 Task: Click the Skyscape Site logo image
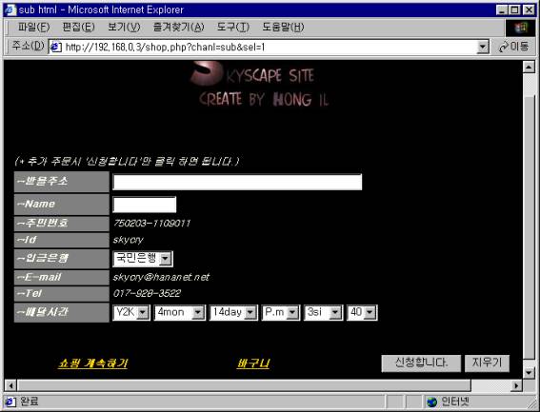[x=259, y=84]
